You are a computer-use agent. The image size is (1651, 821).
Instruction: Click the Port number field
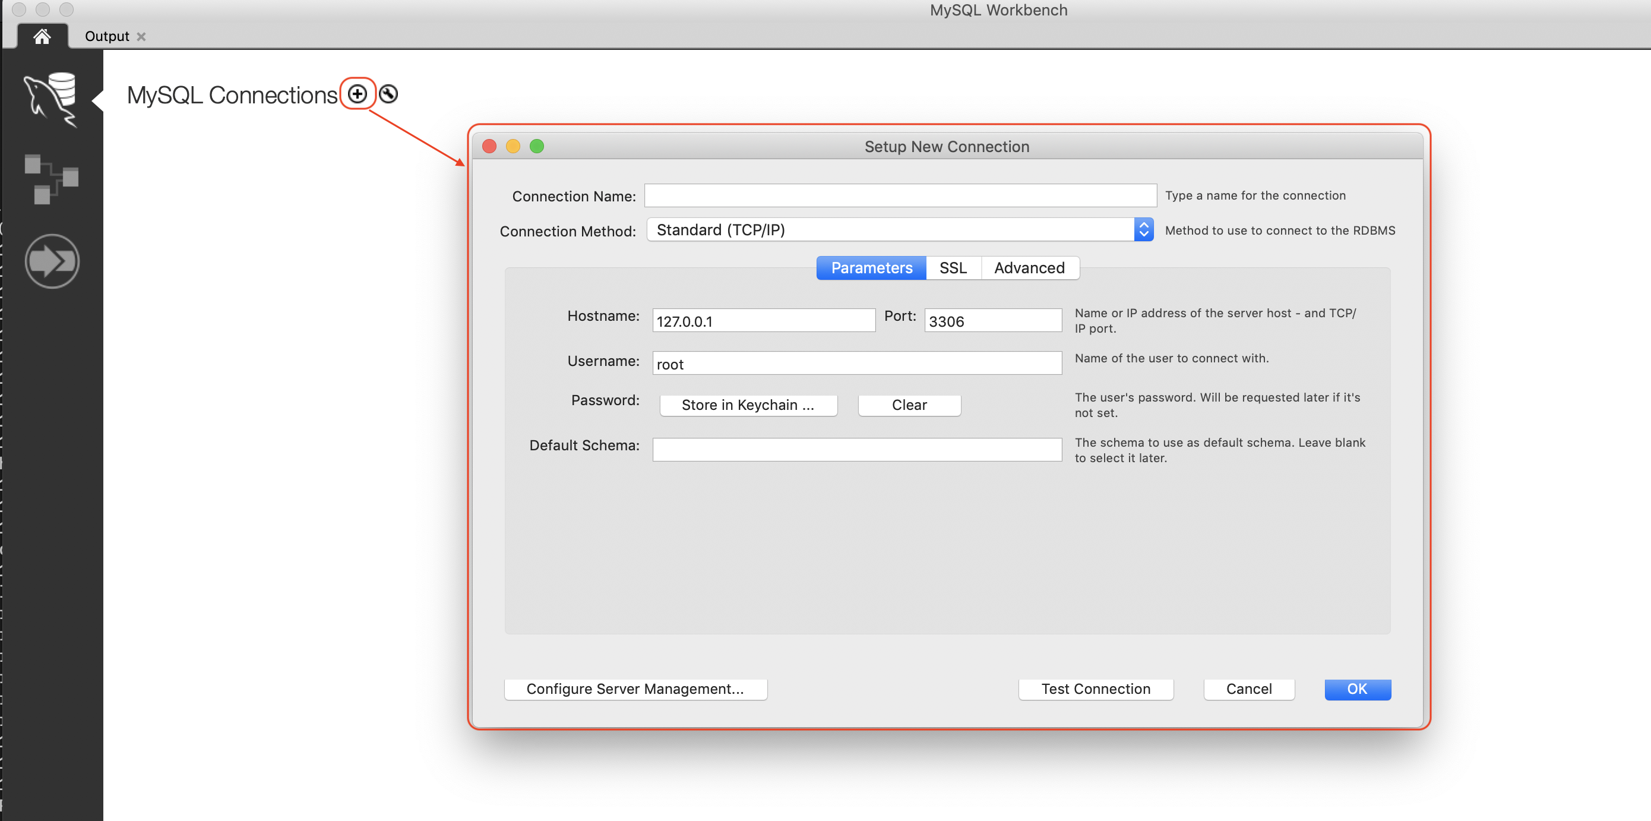click(992, 320)
